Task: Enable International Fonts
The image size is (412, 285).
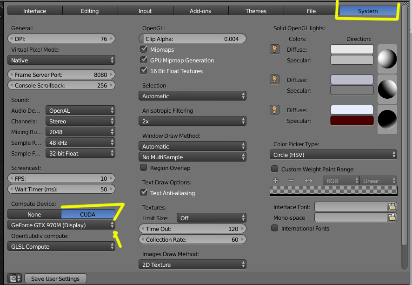Action: 274,228
